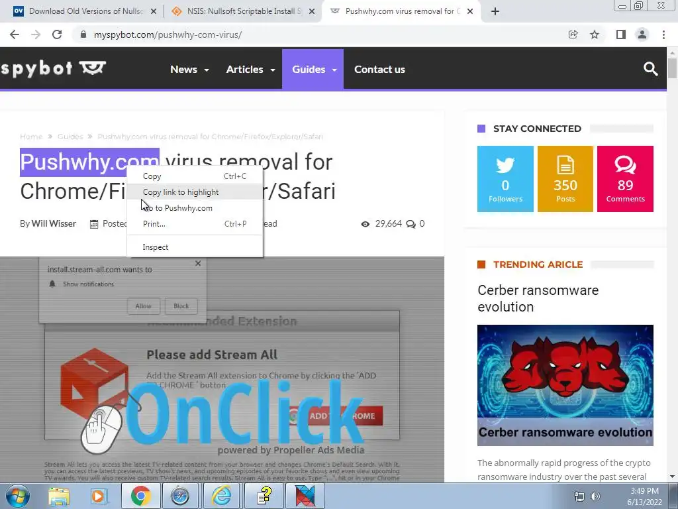Open Internet Explorer from the taskbar
Screen dimensions: 678x509
pos(221,496)
